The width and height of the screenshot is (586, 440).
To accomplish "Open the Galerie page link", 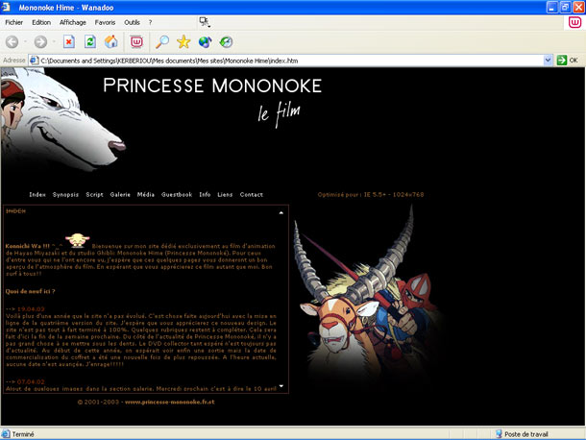I will pos(120,194).
